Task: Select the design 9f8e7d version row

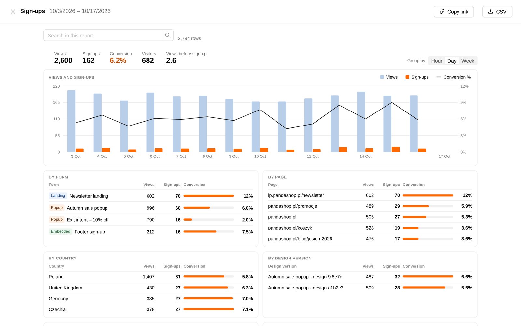Action: (370, 277)
